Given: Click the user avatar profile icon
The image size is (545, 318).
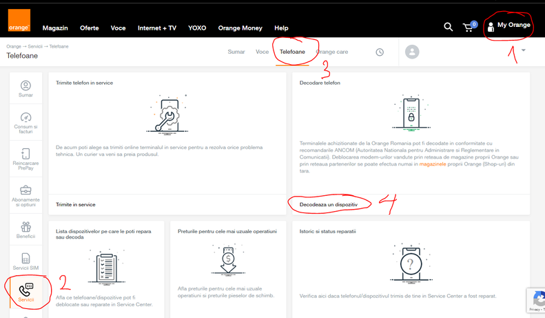Looking at the screenshot, I should point(412,52).
